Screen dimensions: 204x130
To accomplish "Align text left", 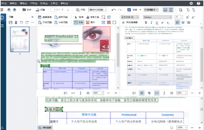I will 177,22.
